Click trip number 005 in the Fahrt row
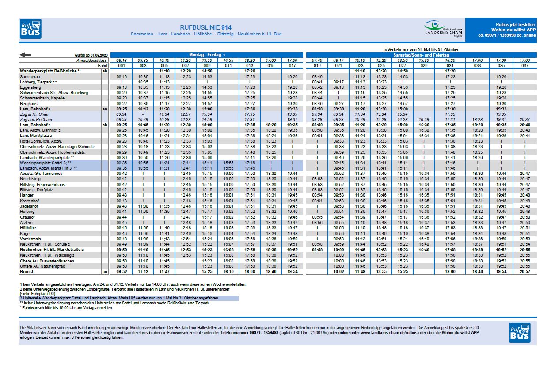Screen dimensions: 551x379 pos(164,65)
